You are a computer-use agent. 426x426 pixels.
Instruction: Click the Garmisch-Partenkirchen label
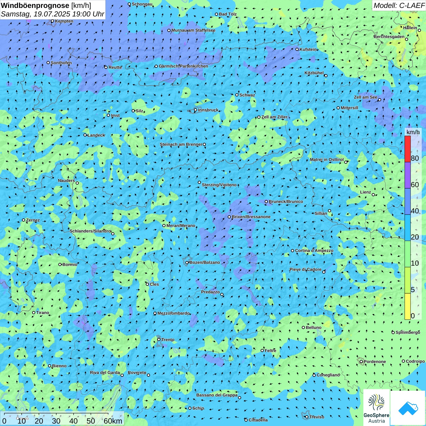(x=183, y=66)
